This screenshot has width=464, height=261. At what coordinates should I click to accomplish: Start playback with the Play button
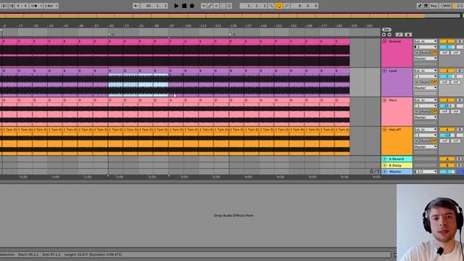pyautogui.click(x=176, y=6)
